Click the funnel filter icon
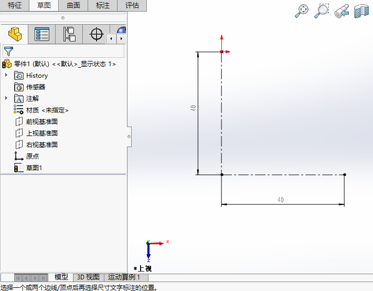Viewport: 373px width, 291px height. coord(8,51)
